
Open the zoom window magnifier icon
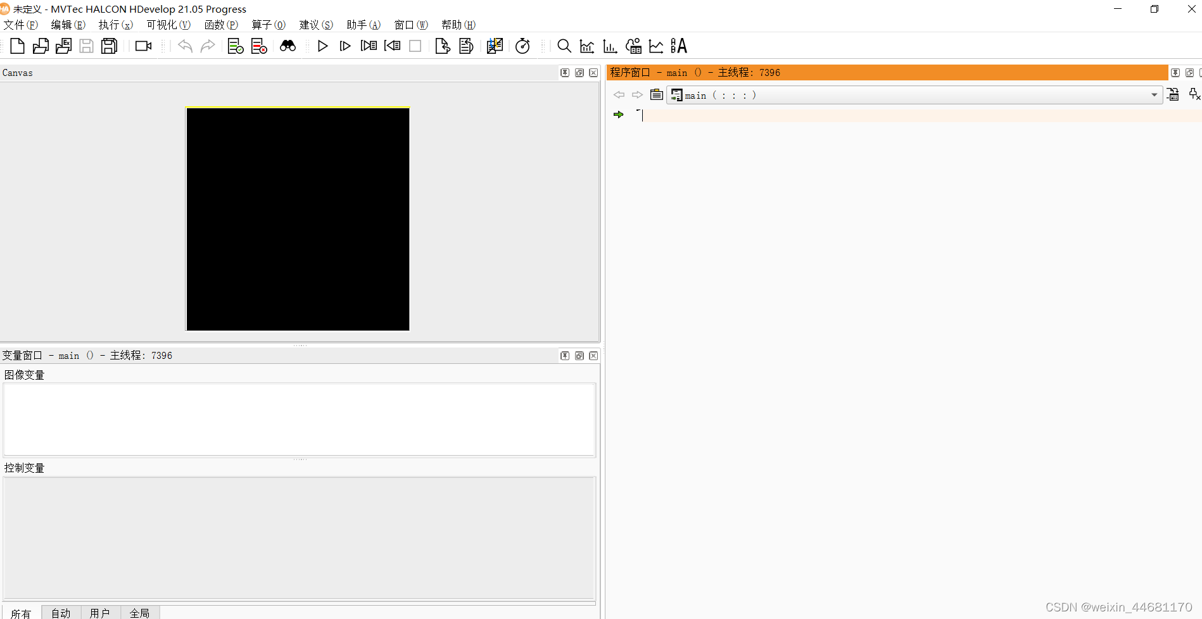click(564, 46)
